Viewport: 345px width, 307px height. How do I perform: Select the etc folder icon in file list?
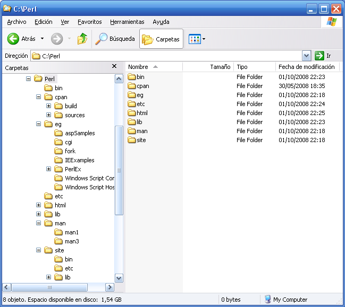pos(132,104)
